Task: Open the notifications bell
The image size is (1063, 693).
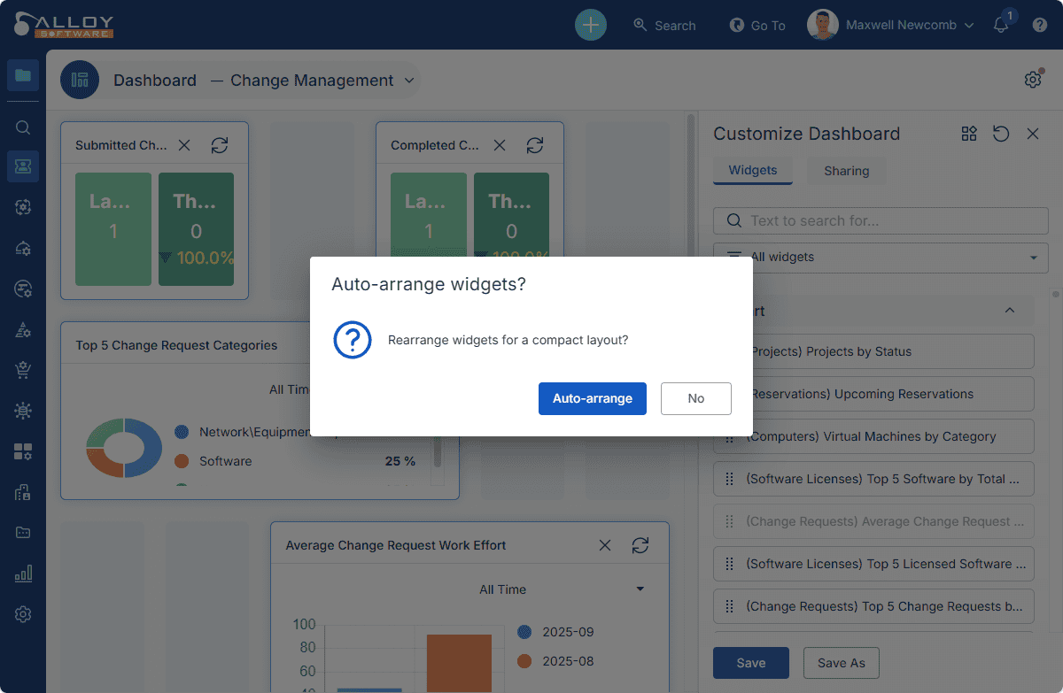Action: 1001,25
